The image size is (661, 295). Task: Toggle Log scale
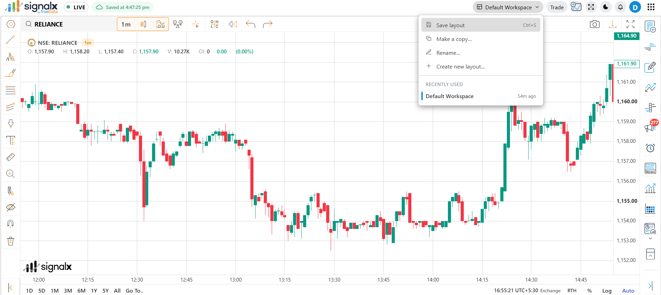click(x=607, y=291)
